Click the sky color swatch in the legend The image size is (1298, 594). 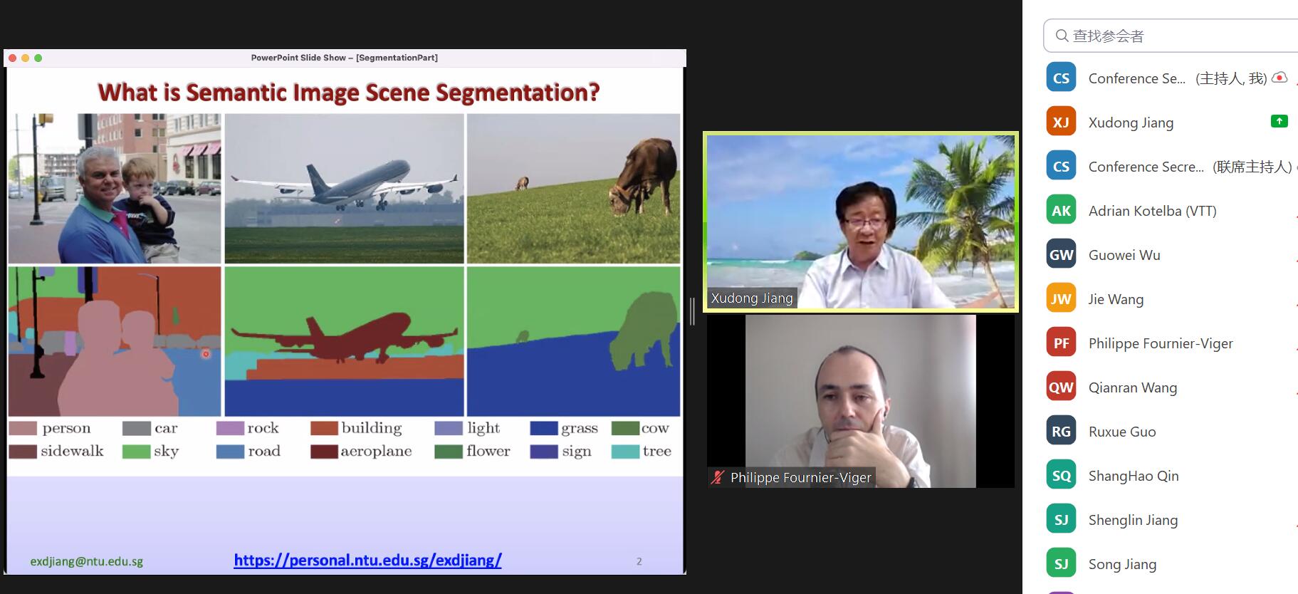coord(136,451)
